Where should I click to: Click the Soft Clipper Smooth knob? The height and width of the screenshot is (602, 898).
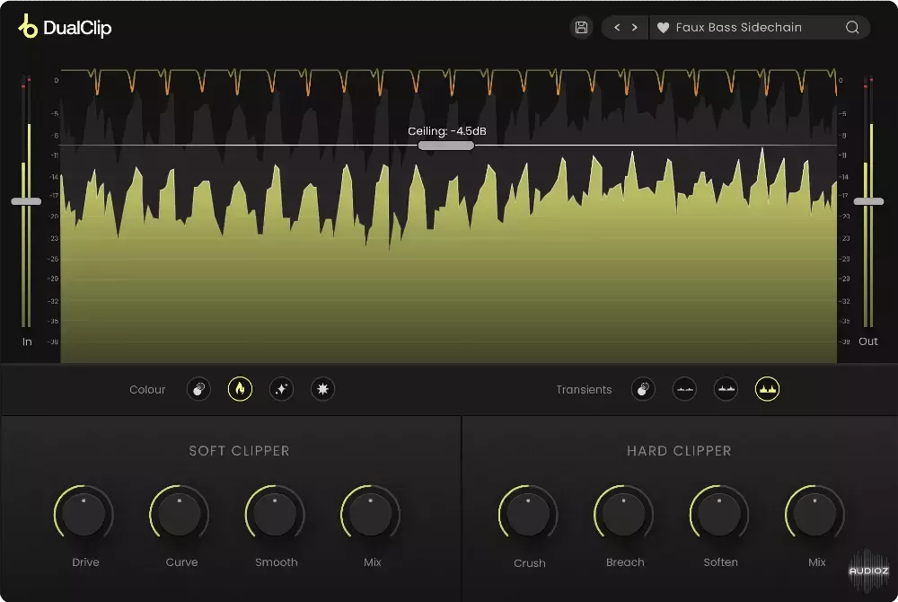tap(275, 514)
